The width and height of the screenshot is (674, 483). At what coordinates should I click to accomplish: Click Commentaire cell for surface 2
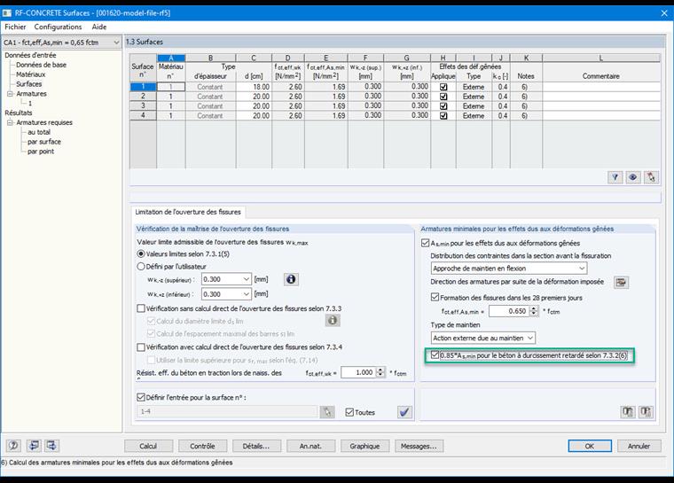[x=601, y=97]
